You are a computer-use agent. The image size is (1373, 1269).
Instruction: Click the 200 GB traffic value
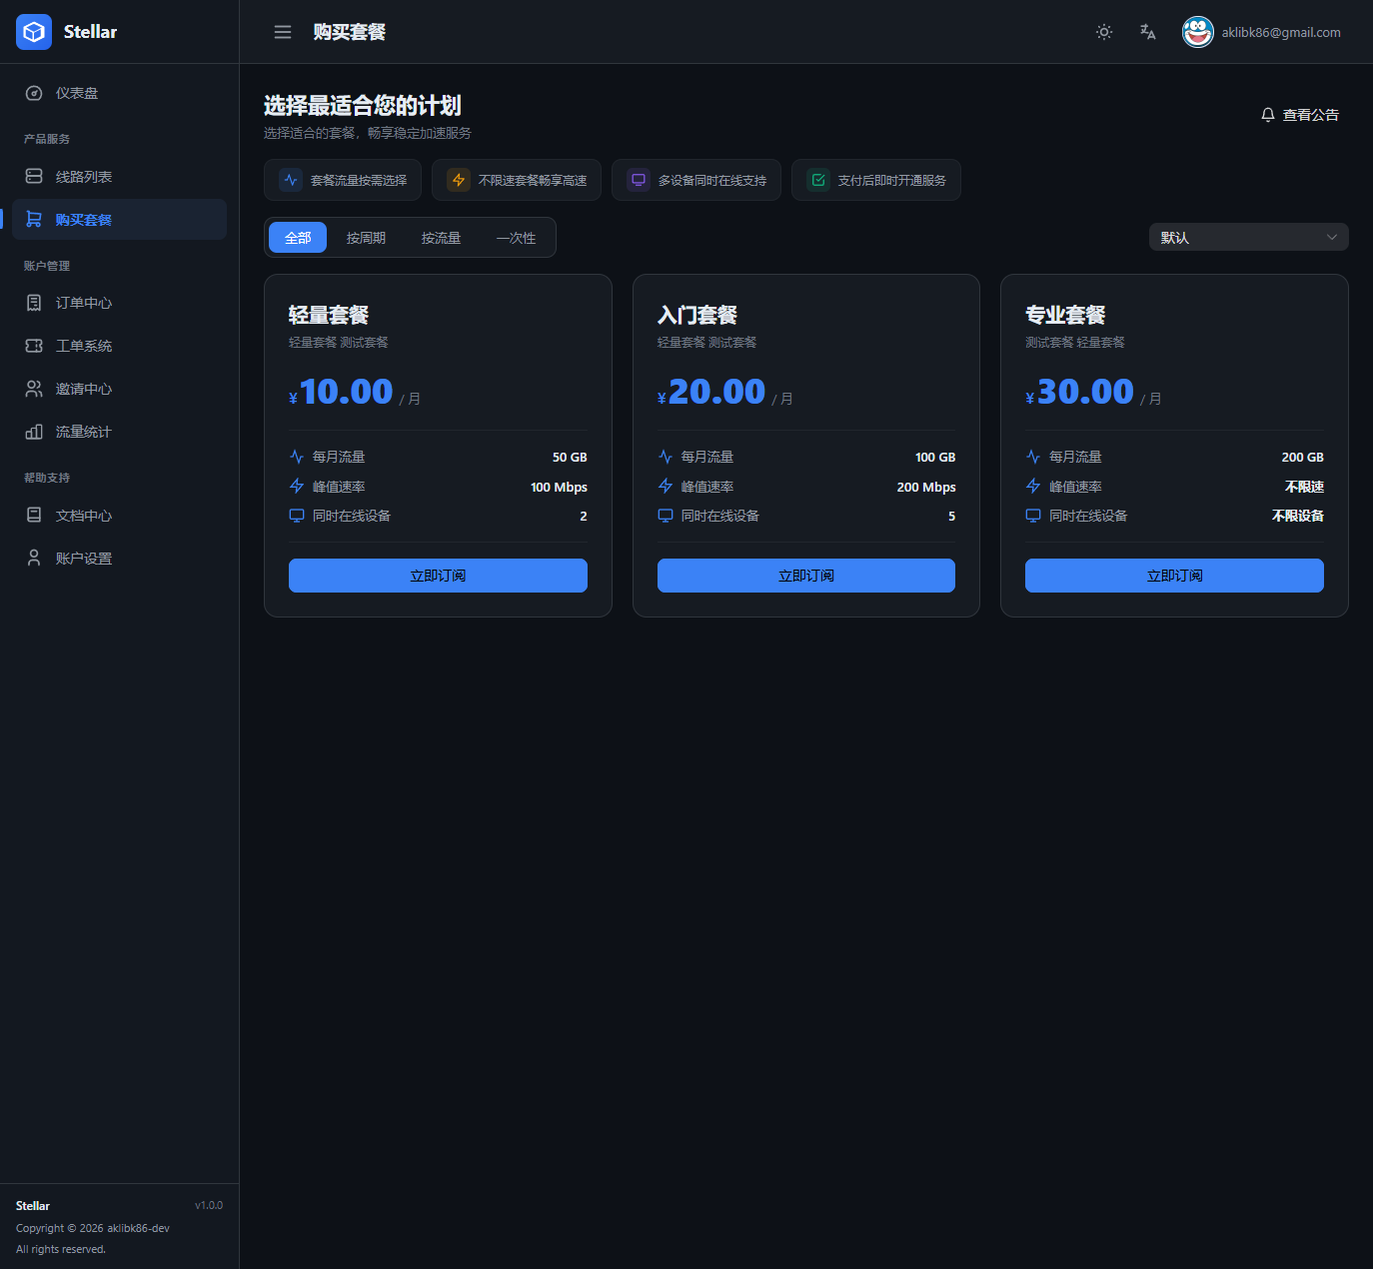1303,457
